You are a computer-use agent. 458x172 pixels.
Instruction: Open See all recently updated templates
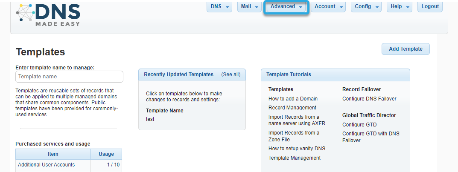(231, 75)
